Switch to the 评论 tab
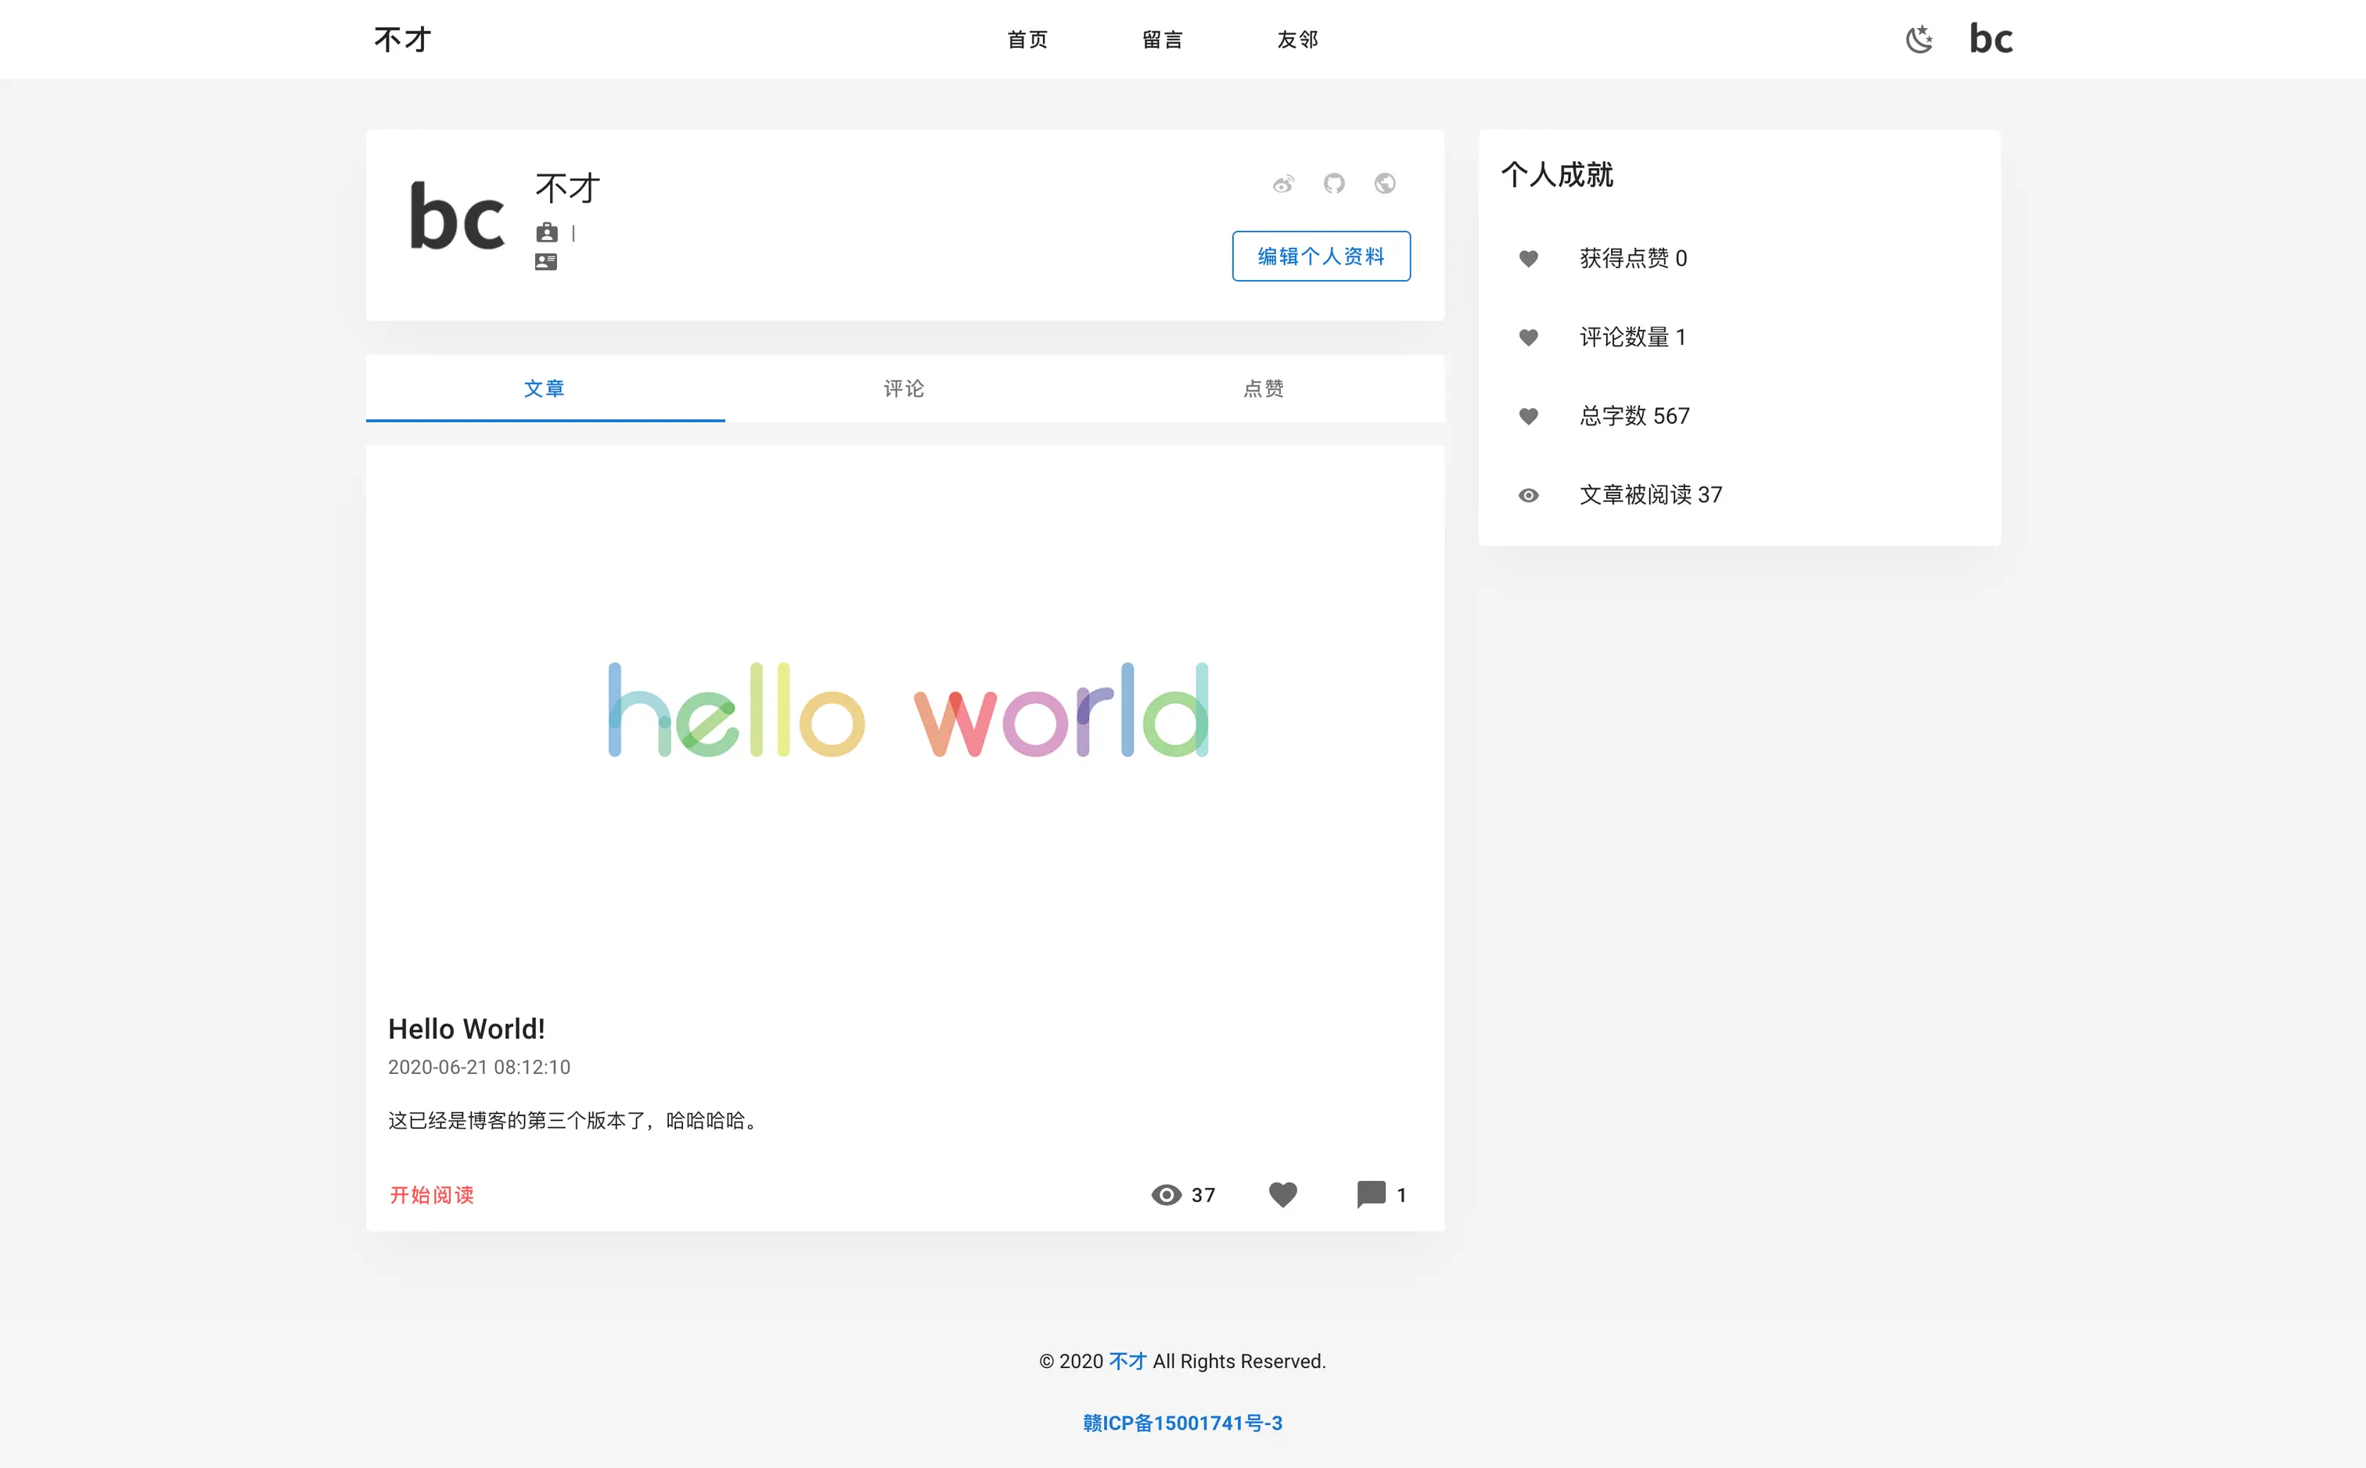The image size is (2366, 1468). coord(903,389)
